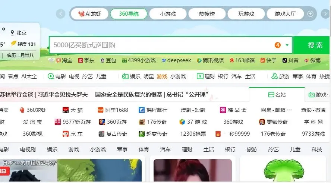Select the 热搜榜 tab

click(x=207, y=14)
